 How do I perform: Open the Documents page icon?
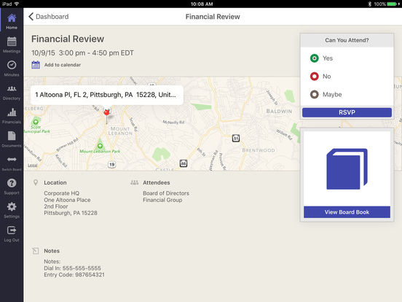point(12,136)
